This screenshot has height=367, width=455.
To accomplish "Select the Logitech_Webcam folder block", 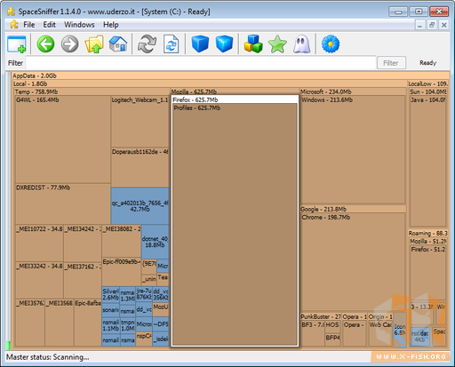I will tap(140, 122).
